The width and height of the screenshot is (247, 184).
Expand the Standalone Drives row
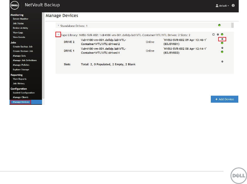(x=58, y=26)
